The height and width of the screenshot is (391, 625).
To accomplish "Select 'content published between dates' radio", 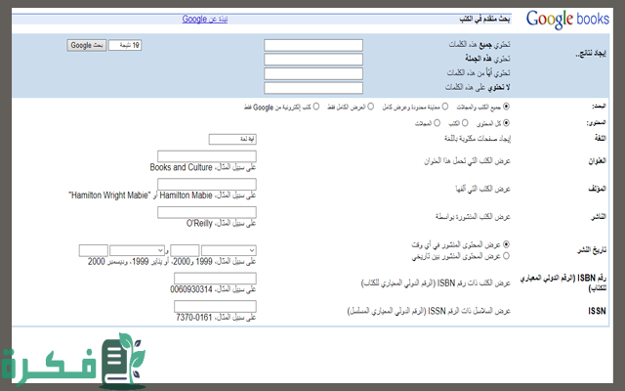I will click(x=506, y=255).
